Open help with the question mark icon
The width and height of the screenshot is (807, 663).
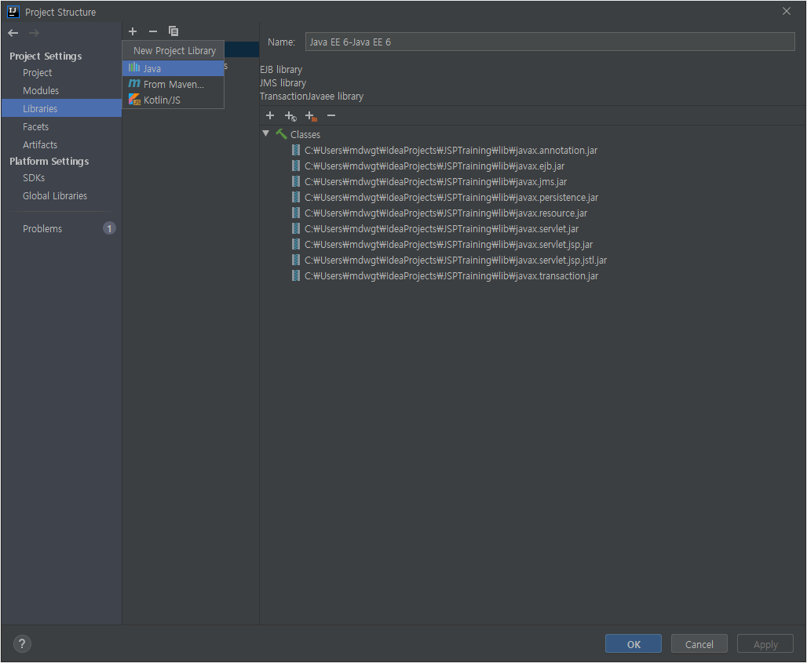[x=22, y=643]
